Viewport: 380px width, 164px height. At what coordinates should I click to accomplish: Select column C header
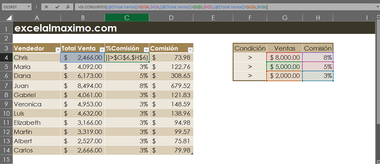pyautogui.click(x=127, y=18)
